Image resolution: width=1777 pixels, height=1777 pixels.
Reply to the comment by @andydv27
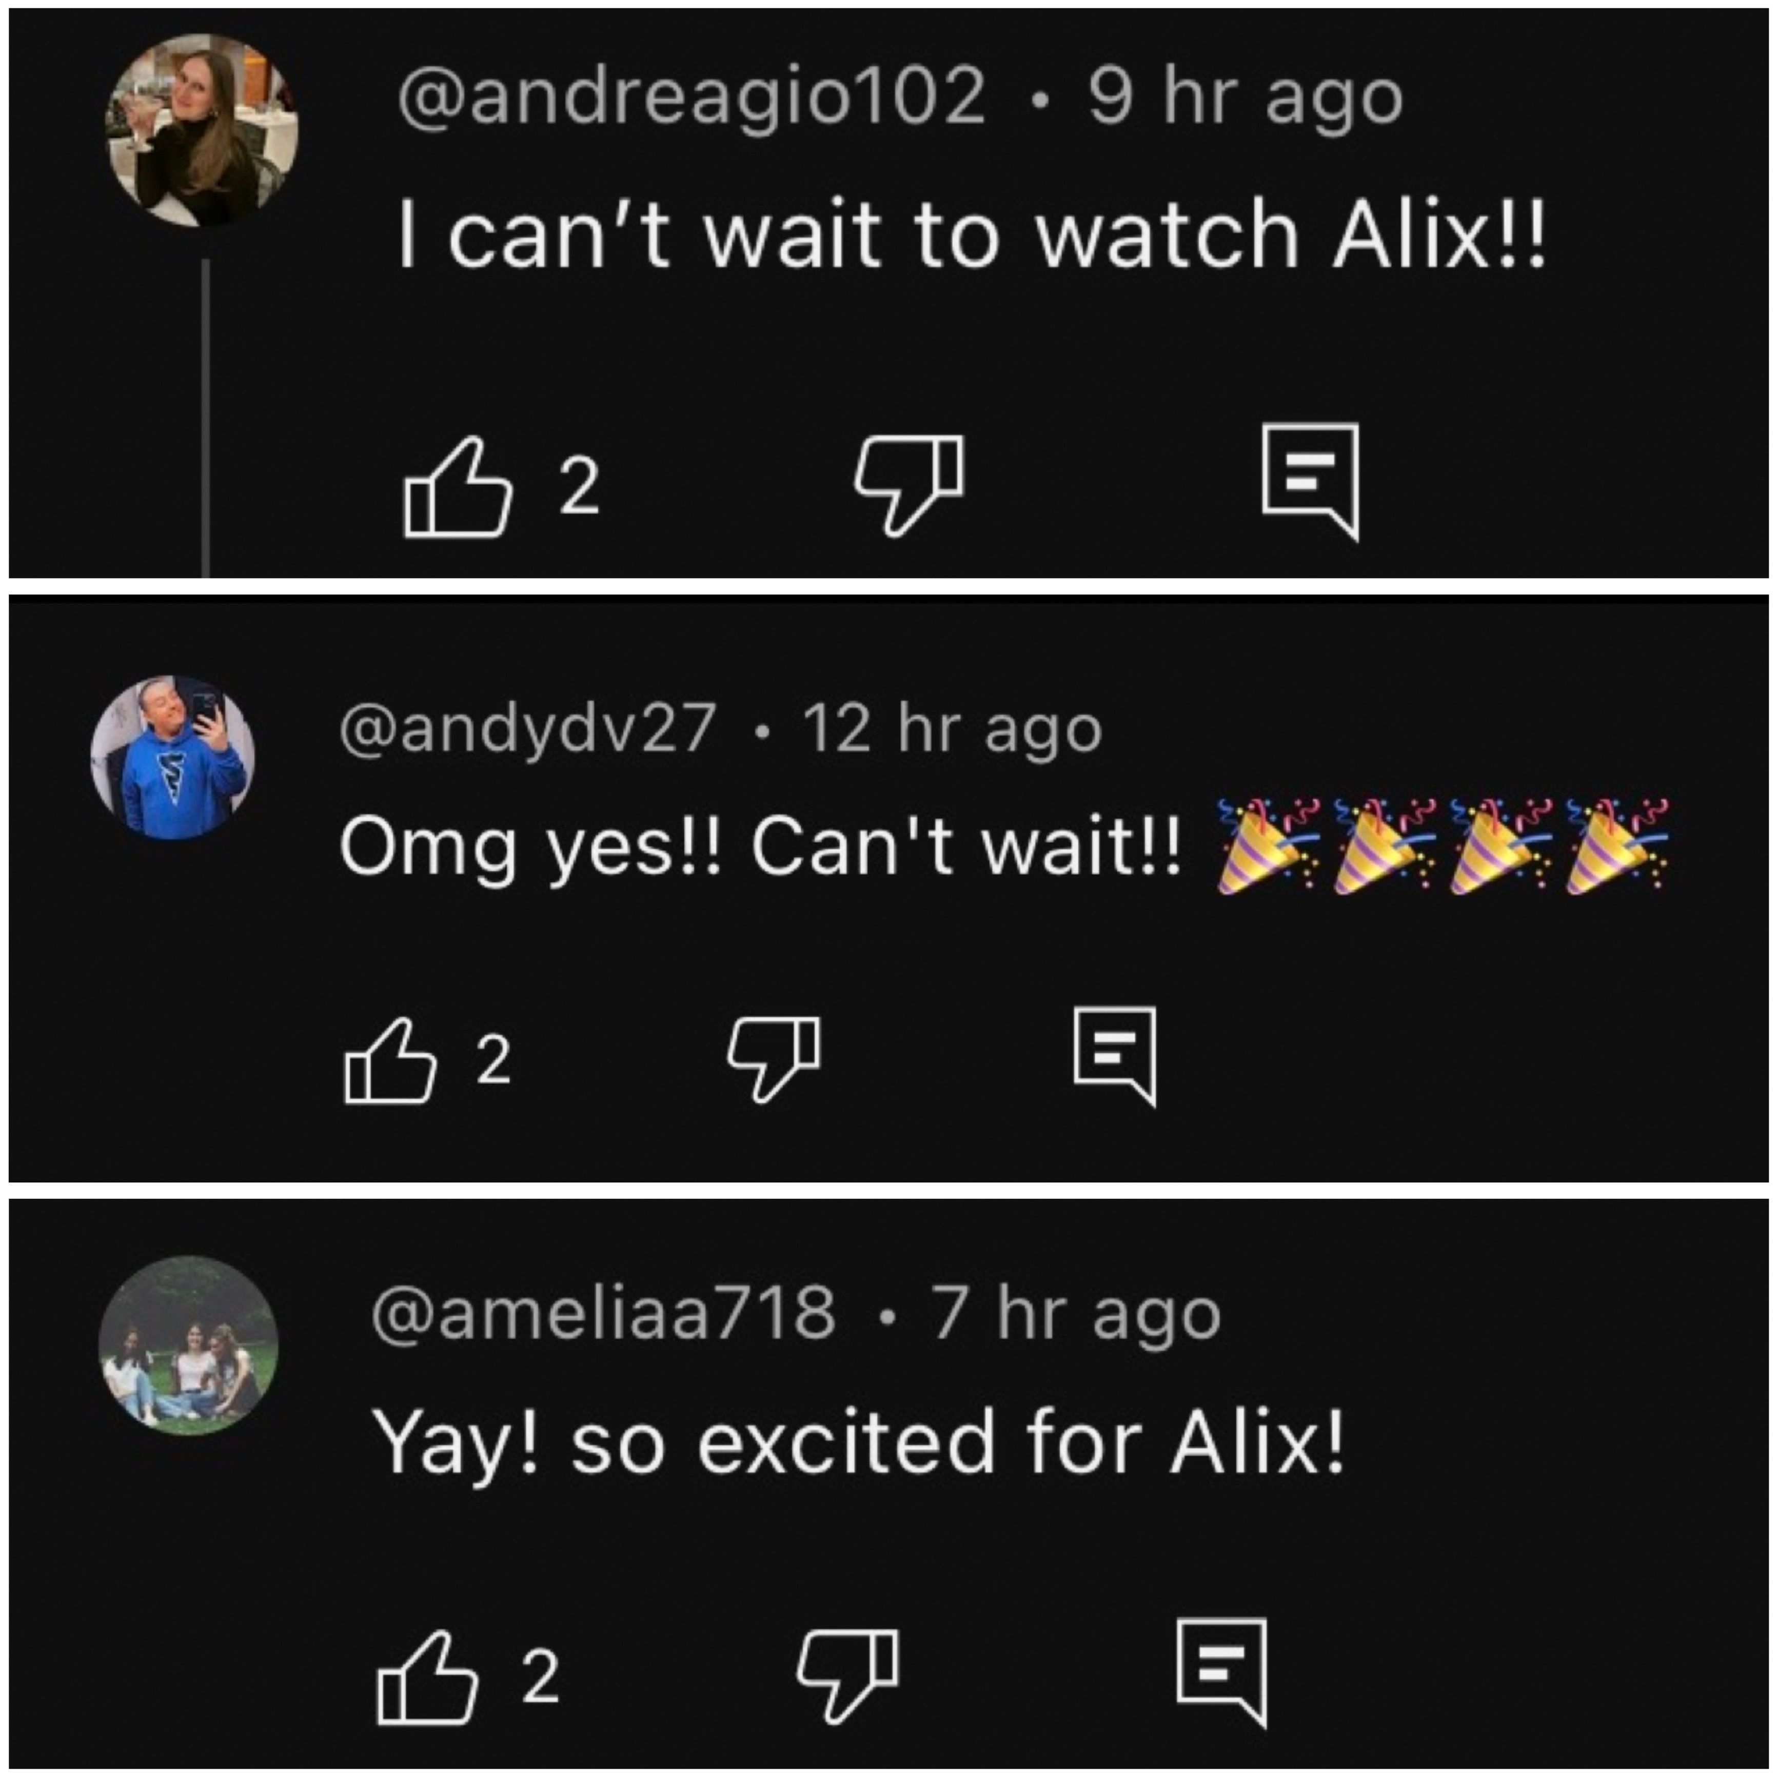(1115, 1056)
